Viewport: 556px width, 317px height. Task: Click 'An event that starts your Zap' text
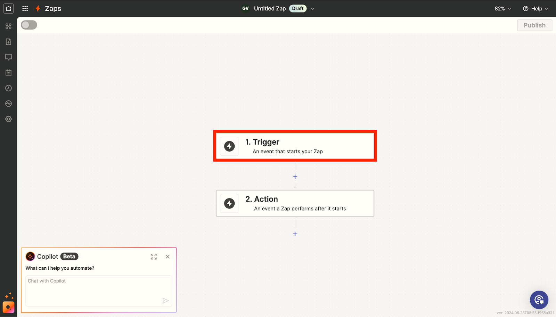288,152
